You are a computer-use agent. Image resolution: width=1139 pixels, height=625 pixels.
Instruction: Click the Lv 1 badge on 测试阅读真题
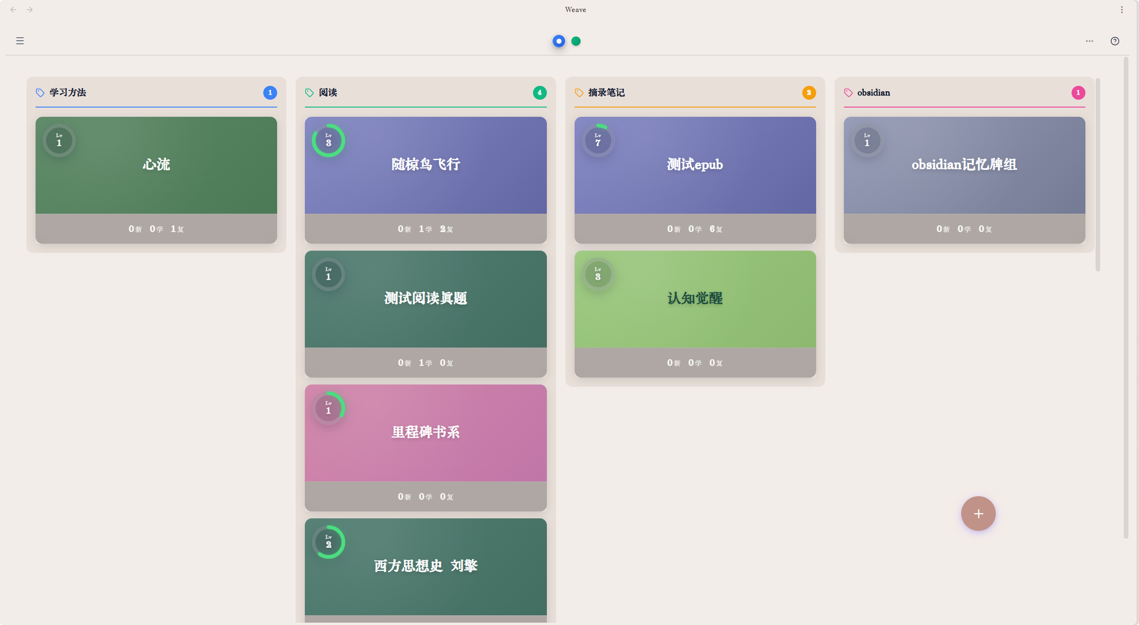(x=328, y=274)
